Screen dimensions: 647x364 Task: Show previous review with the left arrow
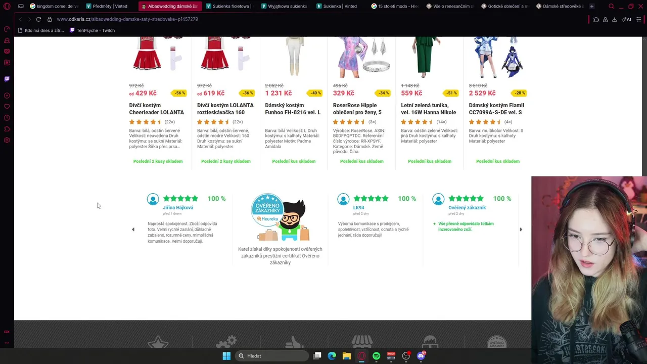(133, 230)
